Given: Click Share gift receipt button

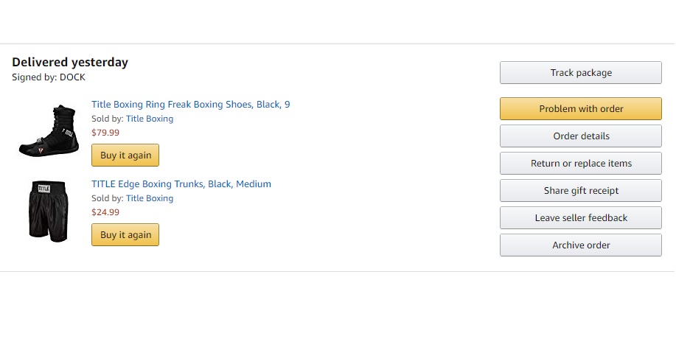Looking at the screenshot, I should click(581, 191).
